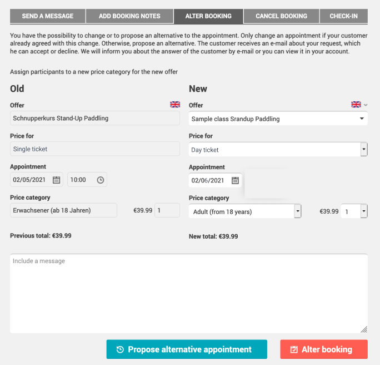This screenshot has width=380, height=365.
Task: Click the UK flag in Old offer
Action: click(175, 105)
